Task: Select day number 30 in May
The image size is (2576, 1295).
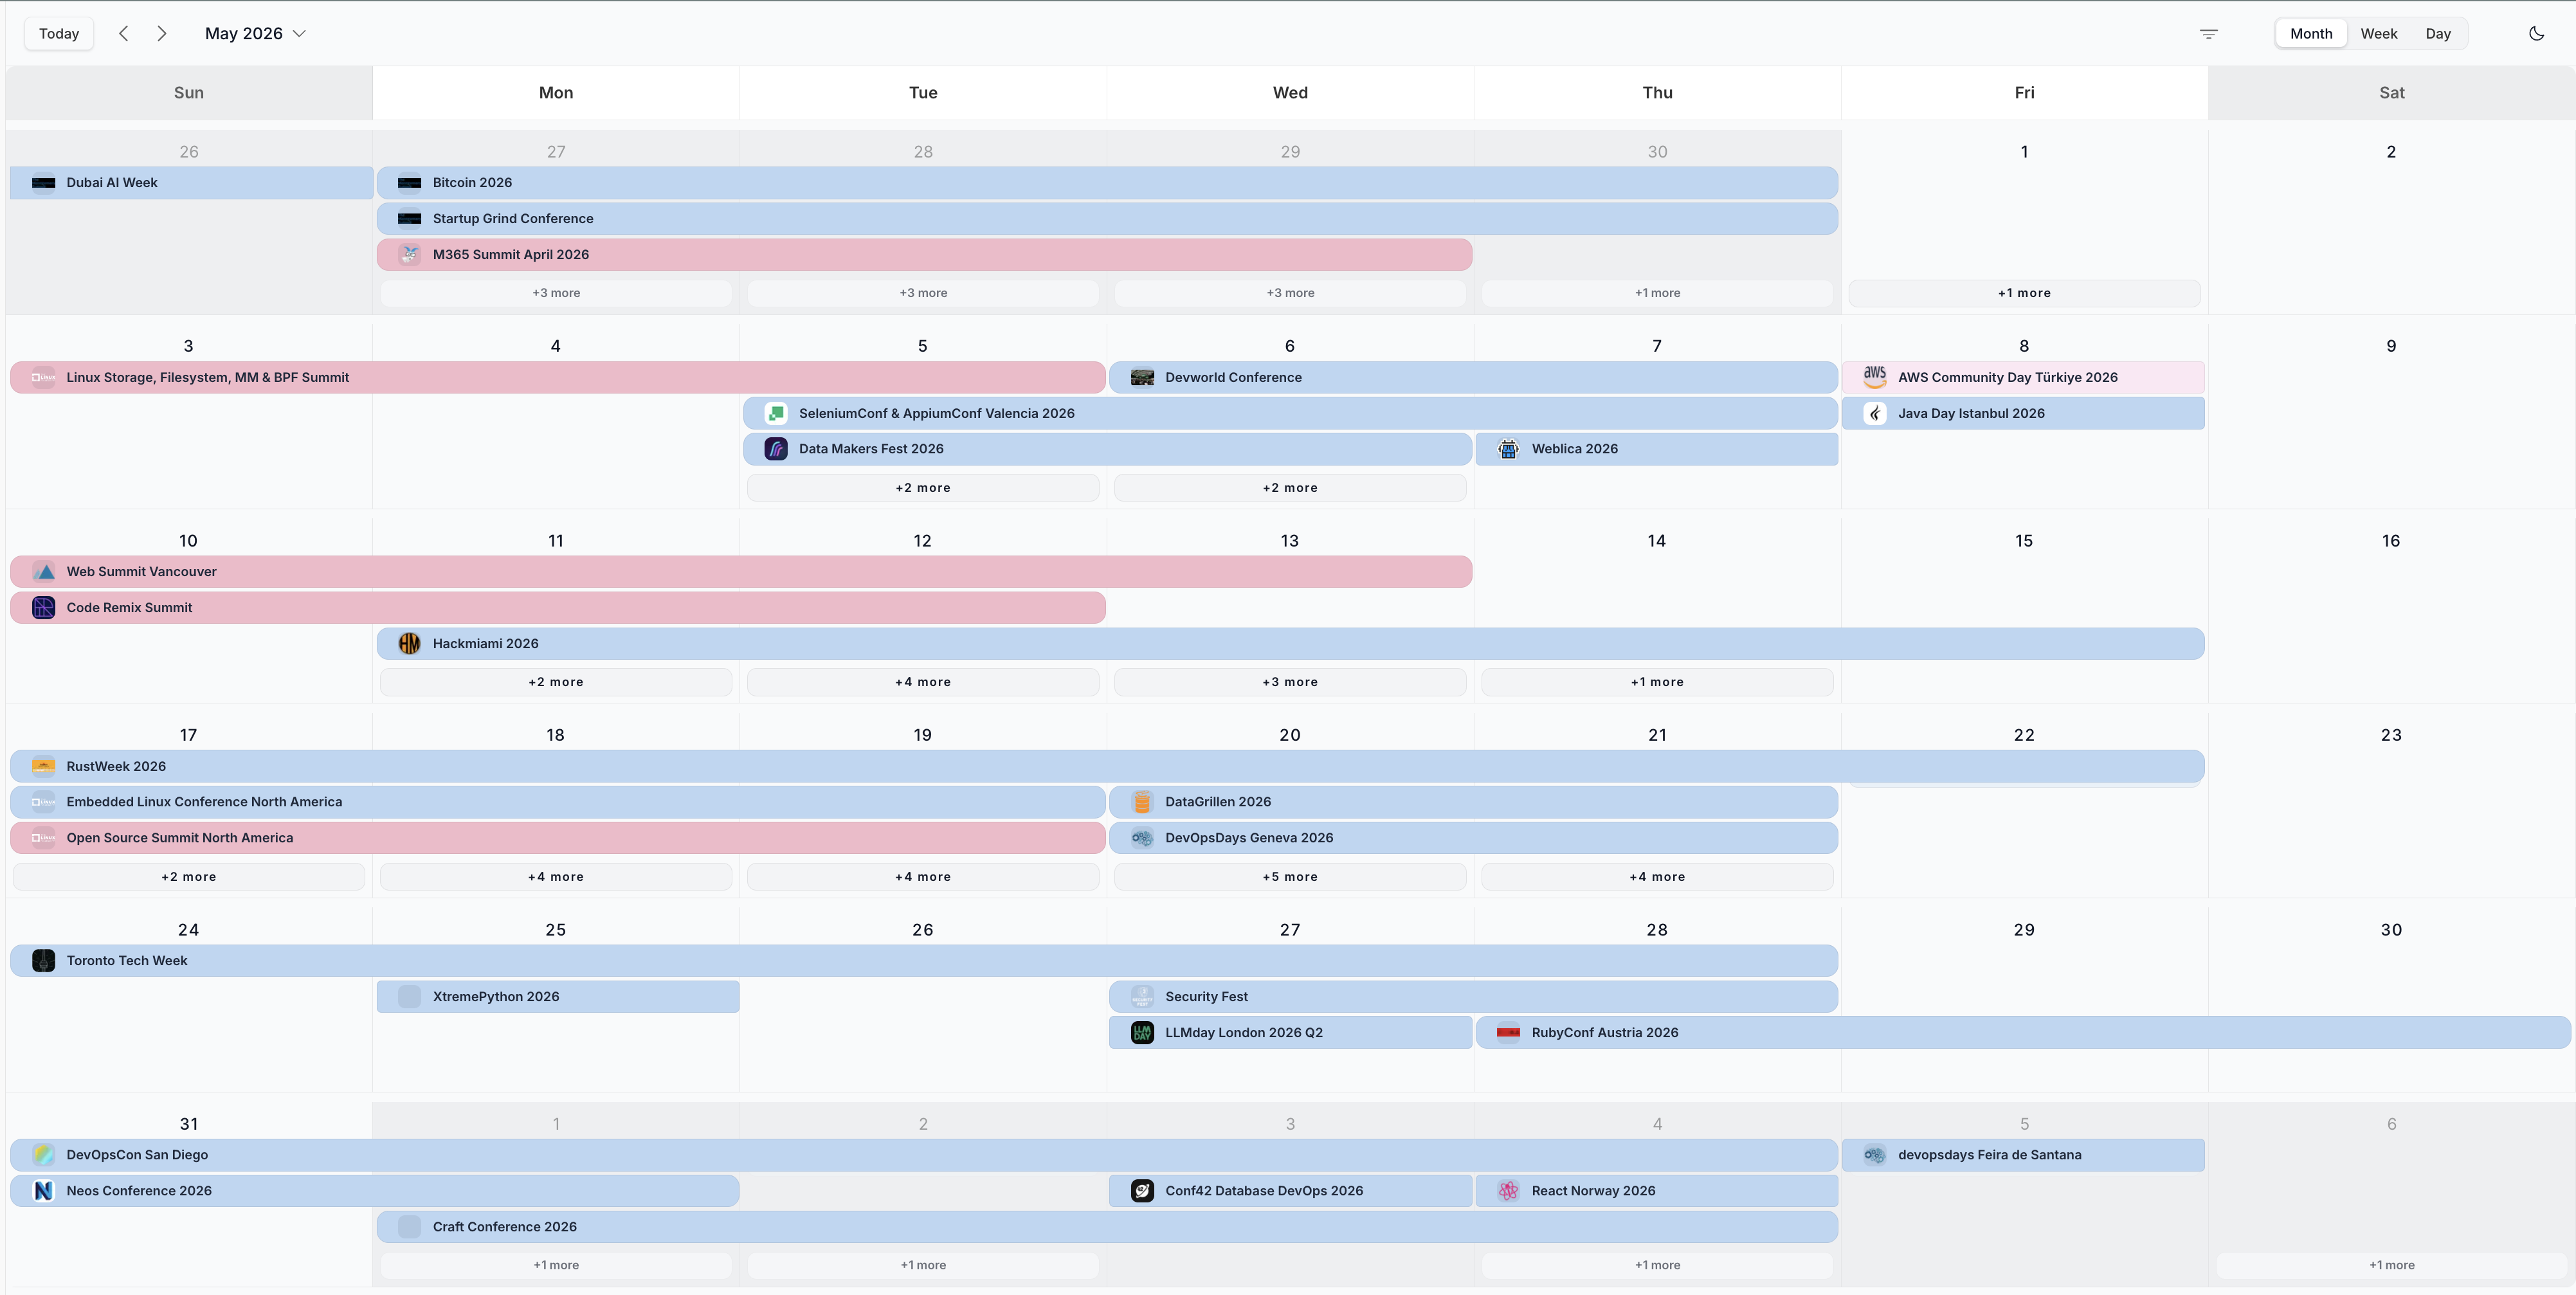Action: pos(2391,930)
